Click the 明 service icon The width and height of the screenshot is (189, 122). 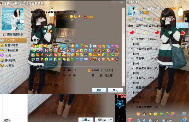[x=117, y=50]
